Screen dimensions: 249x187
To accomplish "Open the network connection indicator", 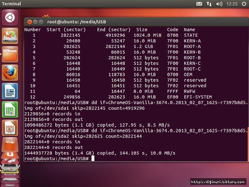I will click(209, 4).
